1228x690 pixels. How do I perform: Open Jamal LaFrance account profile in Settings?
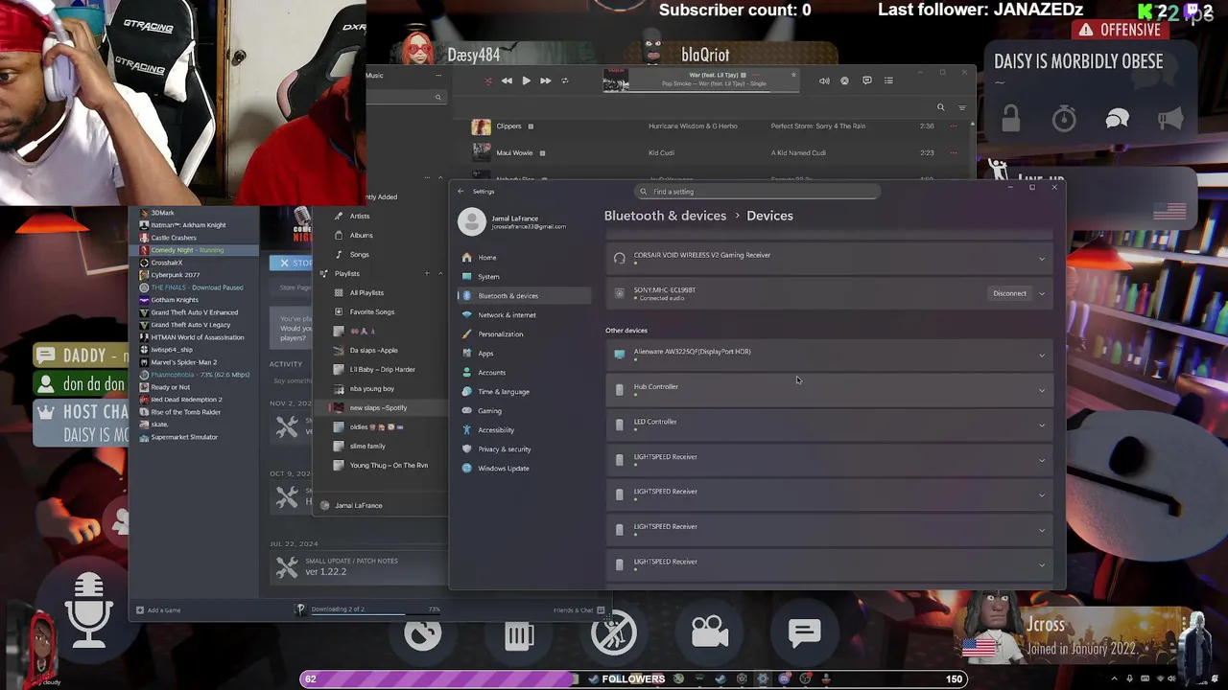coord(513,221)
